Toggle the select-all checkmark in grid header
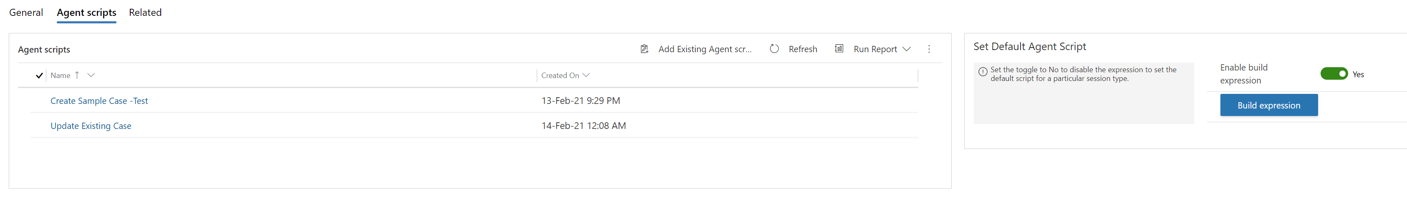 (39, 76)
